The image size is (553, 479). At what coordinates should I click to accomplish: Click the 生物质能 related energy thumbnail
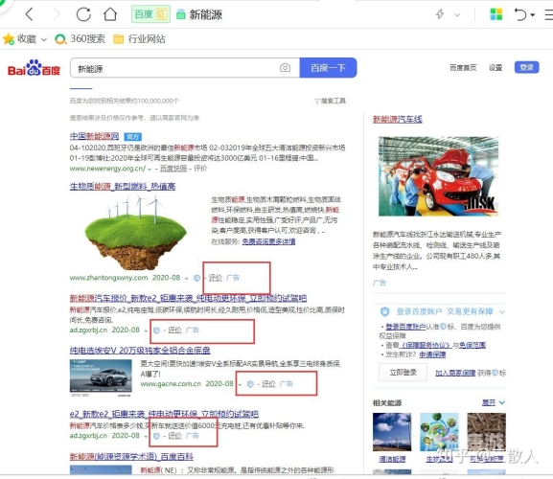point(439,432)
